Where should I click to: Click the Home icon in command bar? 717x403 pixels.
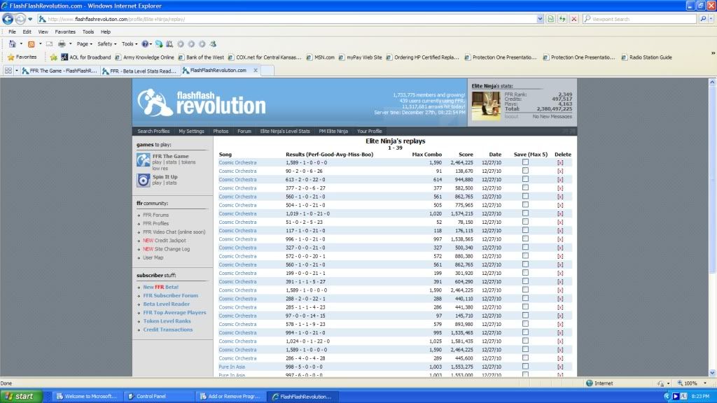(11, 44)
